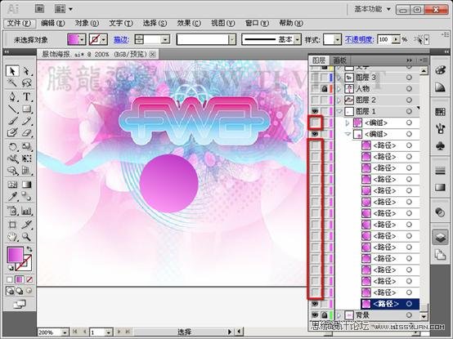Click the 不透明度 opacity link
Image resolution: width=453 pixels, height=339 pixels.
[360, 39]
